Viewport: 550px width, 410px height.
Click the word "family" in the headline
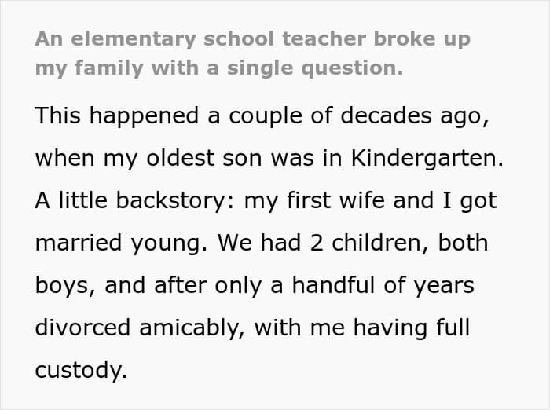103,68
